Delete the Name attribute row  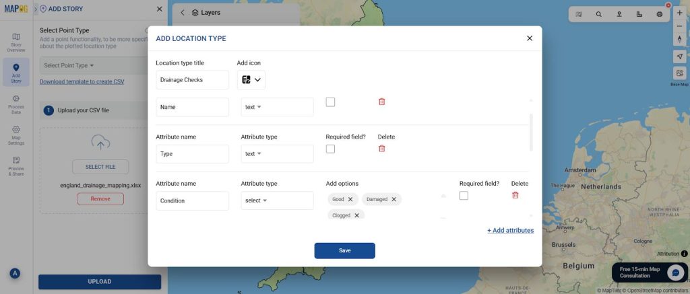381,102
